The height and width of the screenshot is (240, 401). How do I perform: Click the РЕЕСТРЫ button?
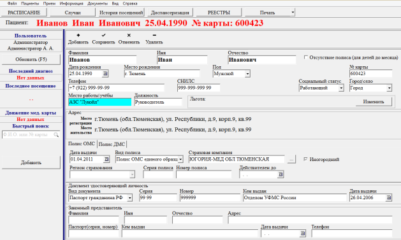pos(219,12)
